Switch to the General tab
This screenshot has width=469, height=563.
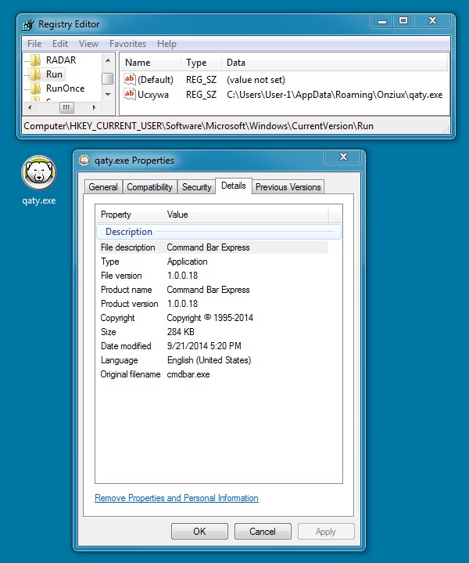(x=103, y=187)
